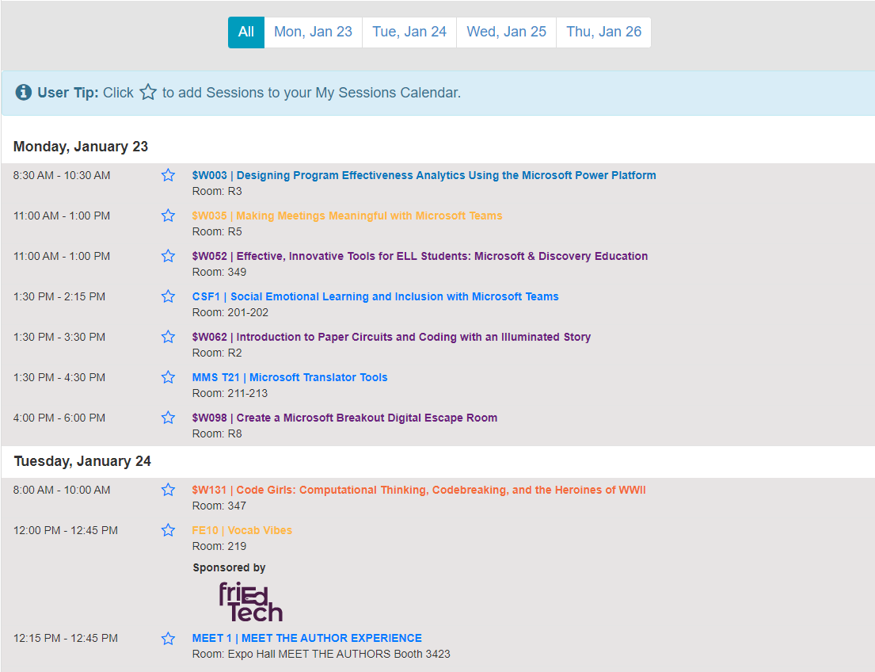Click the 12:15 PM - 12:45 PM time

(x=65, y=638)
